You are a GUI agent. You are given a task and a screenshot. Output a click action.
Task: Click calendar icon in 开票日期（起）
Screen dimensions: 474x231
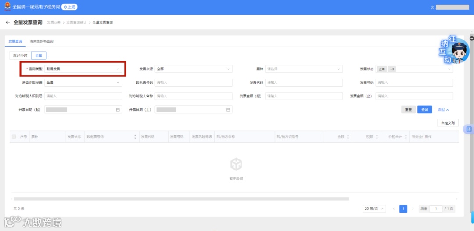[118, 110]
